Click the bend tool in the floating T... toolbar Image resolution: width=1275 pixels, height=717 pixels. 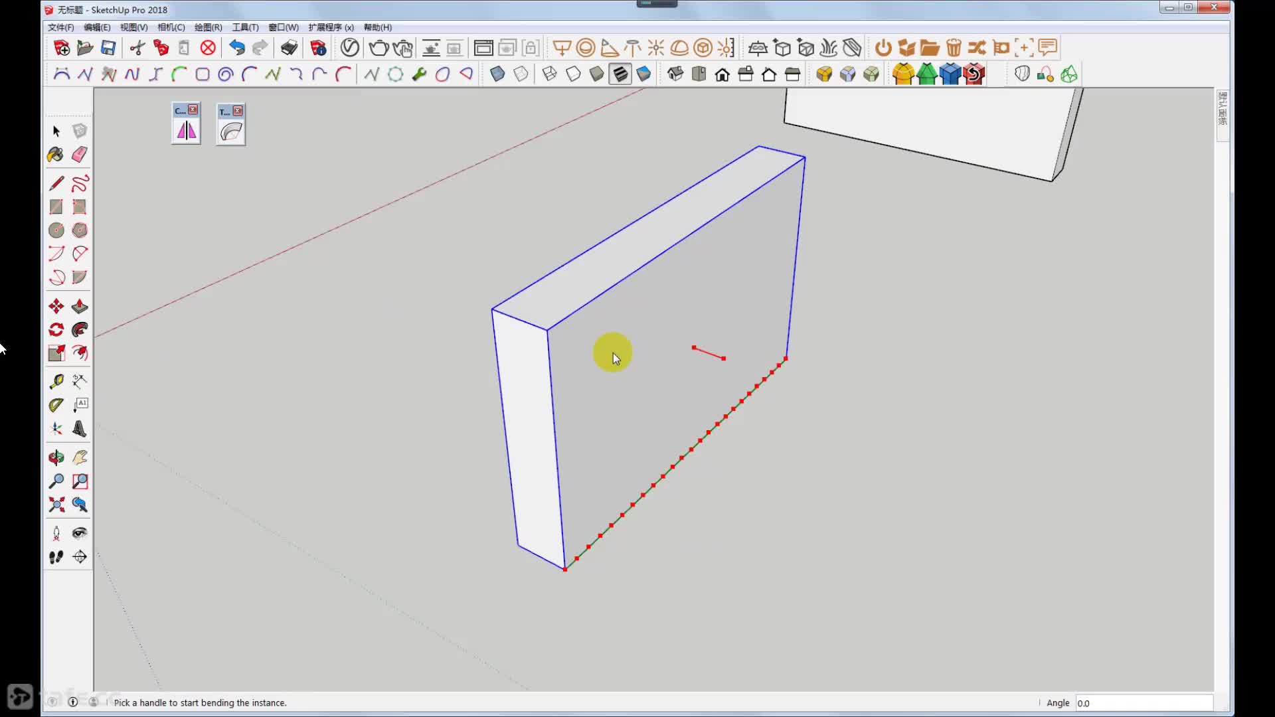click(230, 131)
